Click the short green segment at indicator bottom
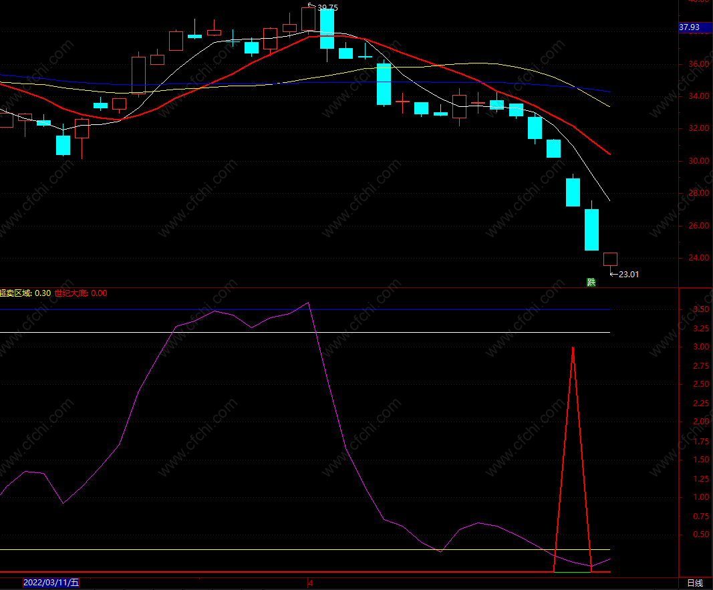This screenshot has height=590, width=713. [573, 572]
